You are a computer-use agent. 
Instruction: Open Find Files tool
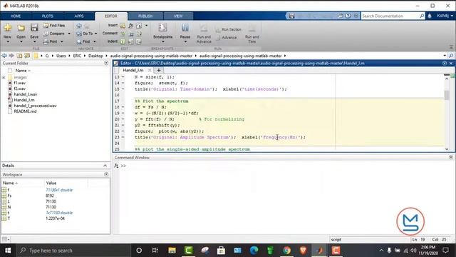pyautogui.click(x=54, y=26)
